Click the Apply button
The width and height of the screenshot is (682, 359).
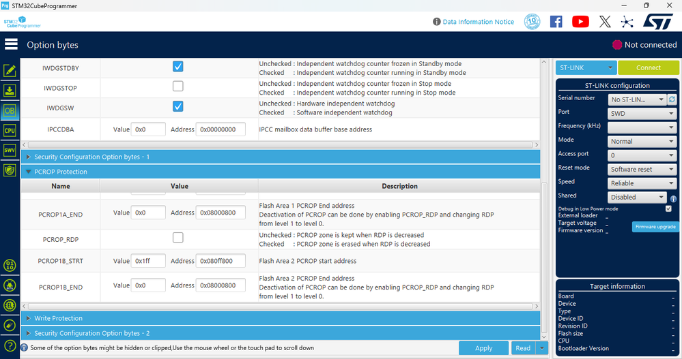coord(483,348)
